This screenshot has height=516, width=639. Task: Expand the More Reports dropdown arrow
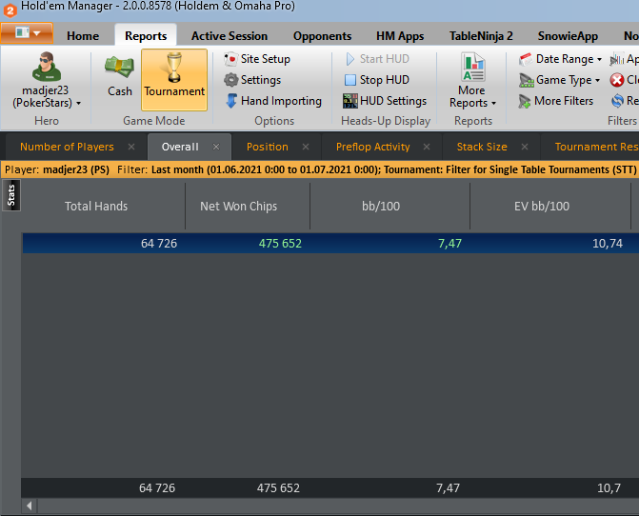click(x=493, y=104)
